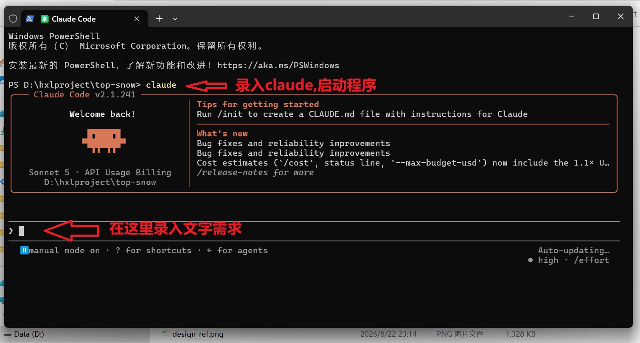Click the "← for agents" hint
The width and height of the screenshot is (640, 343).
click(x=237, y=251)
